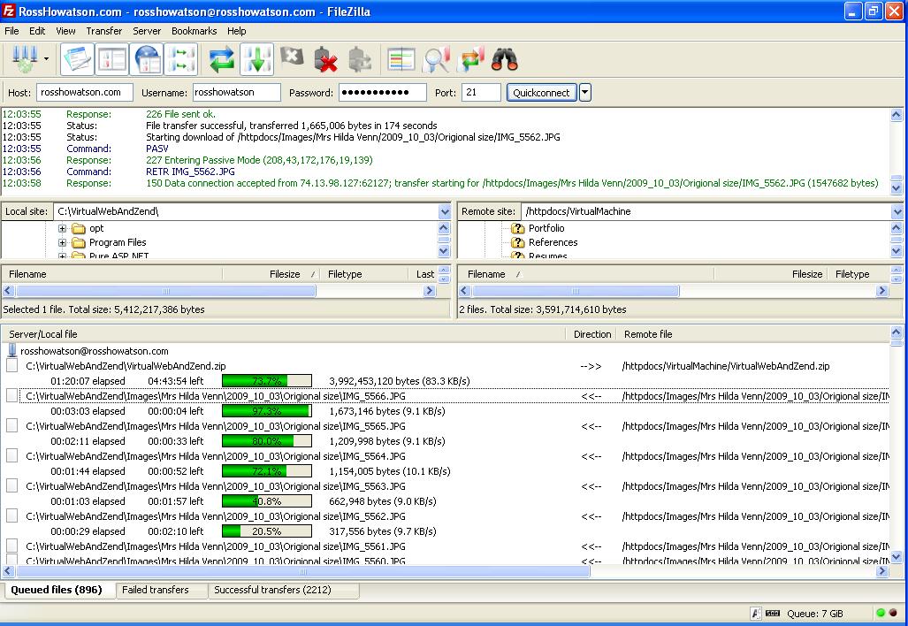Toggle directory comparison icon
This screenshot has height=626, width=908.
click(x=436, y=59)
